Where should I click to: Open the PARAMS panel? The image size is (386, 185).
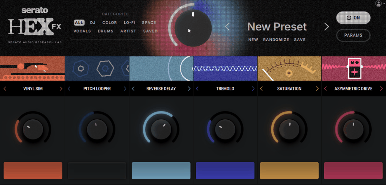353,35
